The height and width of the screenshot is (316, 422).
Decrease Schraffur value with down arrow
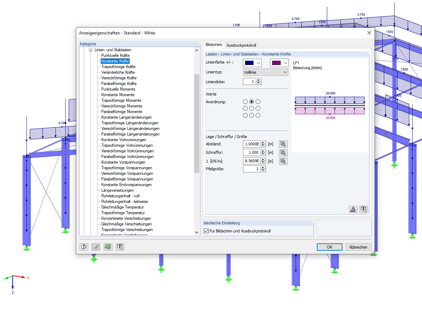[x=263, y=154]
